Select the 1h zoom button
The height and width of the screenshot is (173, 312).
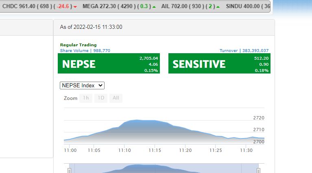pyautogui.click(x=86, y=98)
